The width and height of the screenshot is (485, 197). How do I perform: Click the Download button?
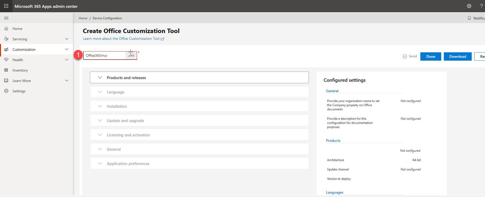tap(457, 56)
